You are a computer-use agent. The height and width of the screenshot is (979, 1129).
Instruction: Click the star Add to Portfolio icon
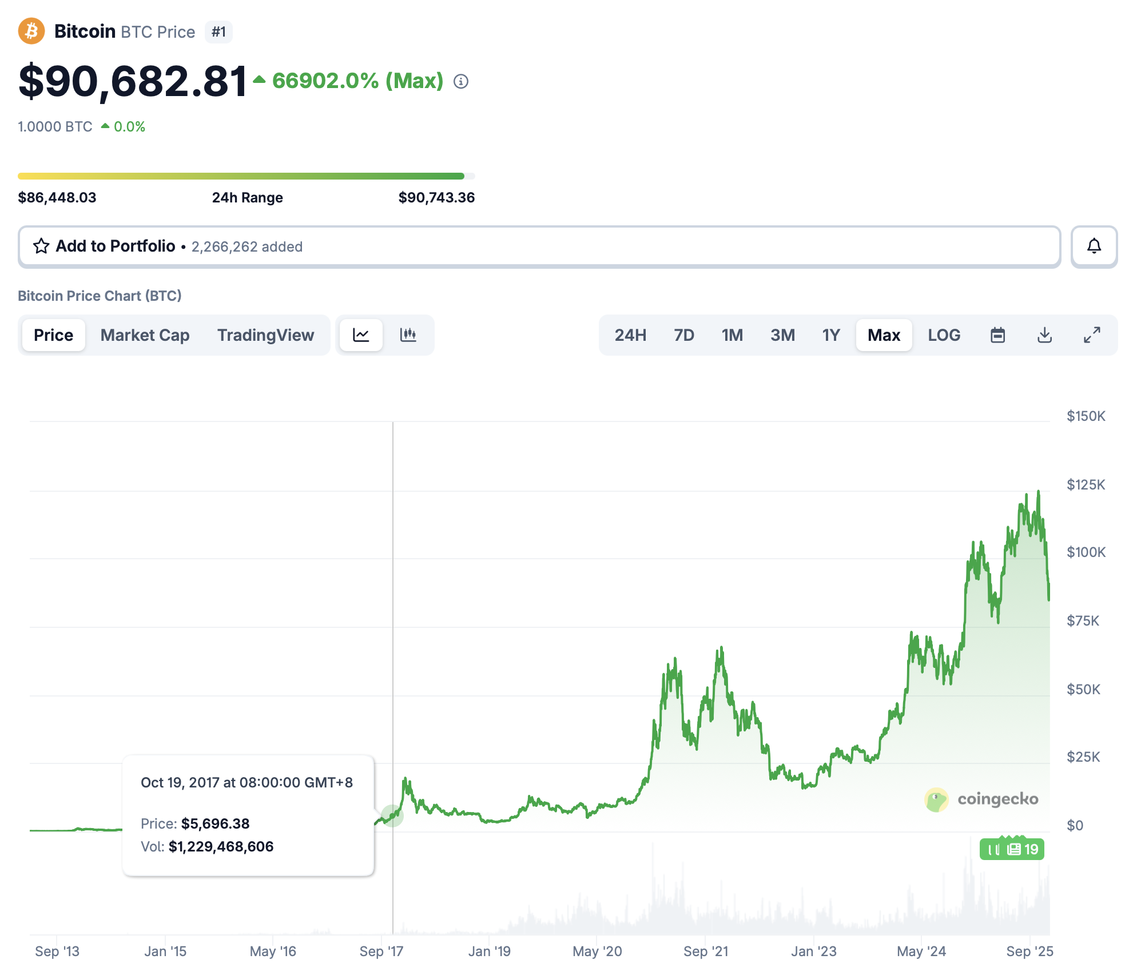[x=41, y=246]
